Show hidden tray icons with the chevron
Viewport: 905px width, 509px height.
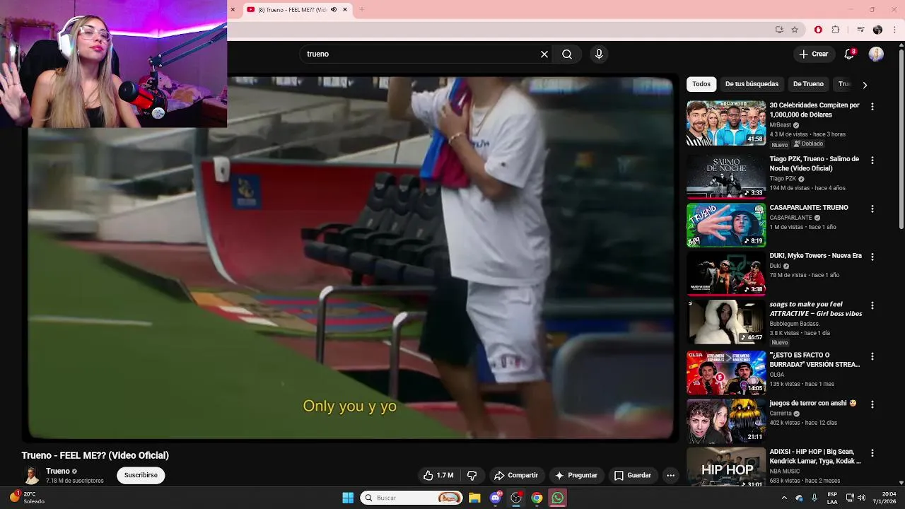[x=784, y=498]
